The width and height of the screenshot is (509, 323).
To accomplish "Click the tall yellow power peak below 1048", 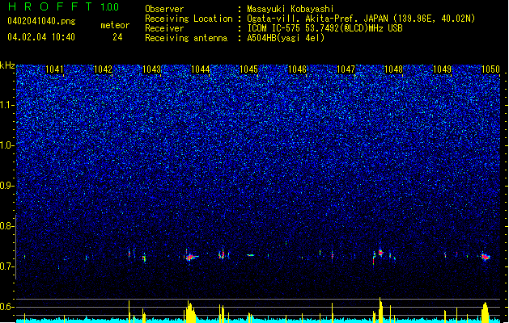I will click(380, 310).
